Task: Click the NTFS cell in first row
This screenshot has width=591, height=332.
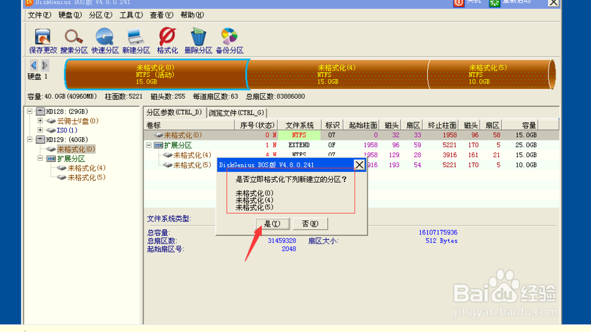Action: pos(299,135)
